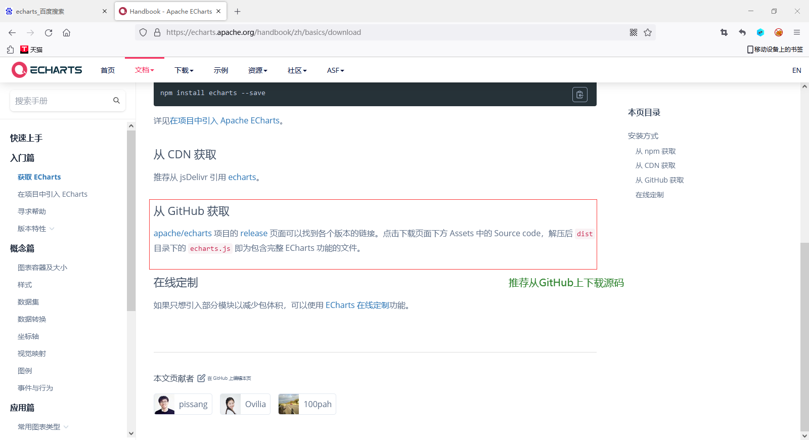
Task: Close the Handbook - Apache ECharts tab
Action: 218,11
